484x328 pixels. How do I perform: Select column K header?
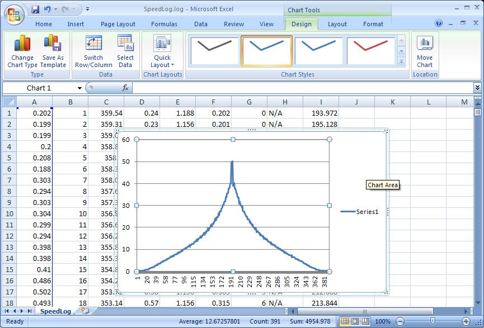392,102
